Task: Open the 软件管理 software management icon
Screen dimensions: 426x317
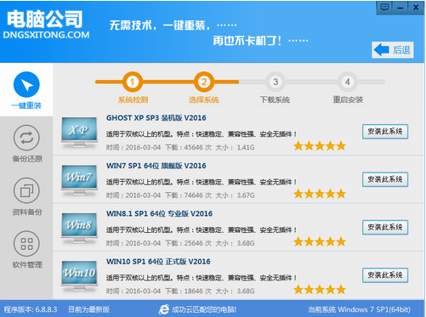Action: 26,244
